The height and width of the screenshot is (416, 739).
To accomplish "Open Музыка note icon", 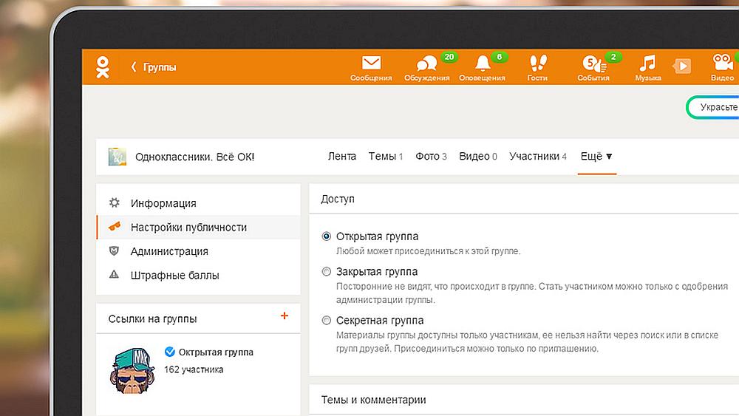I will (x=647, y=63).
